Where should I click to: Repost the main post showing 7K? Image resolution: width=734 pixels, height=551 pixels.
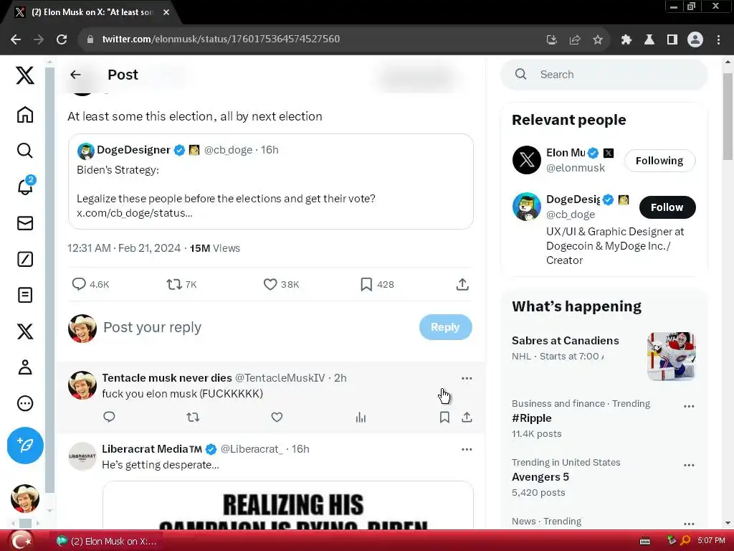click(x=181, y=284)
